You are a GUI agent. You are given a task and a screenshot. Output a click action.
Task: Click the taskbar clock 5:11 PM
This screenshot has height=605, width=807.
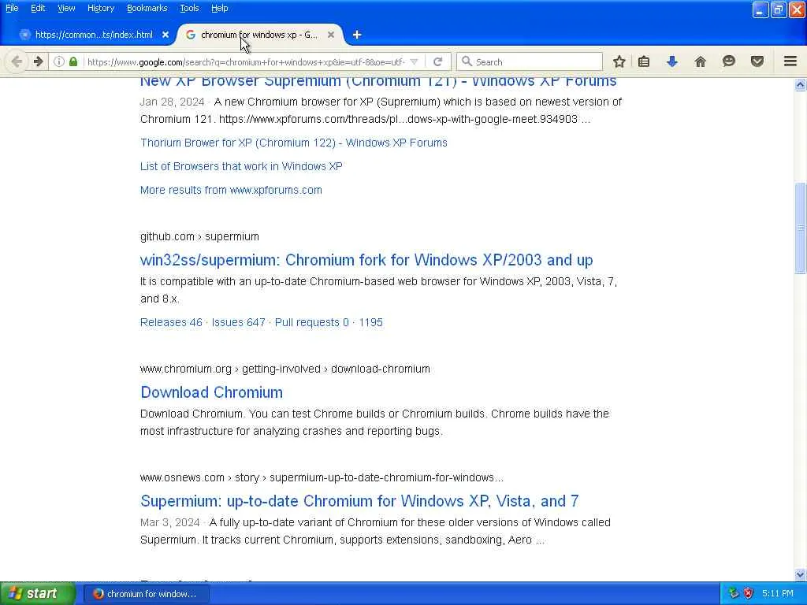(x=778, y=594)
